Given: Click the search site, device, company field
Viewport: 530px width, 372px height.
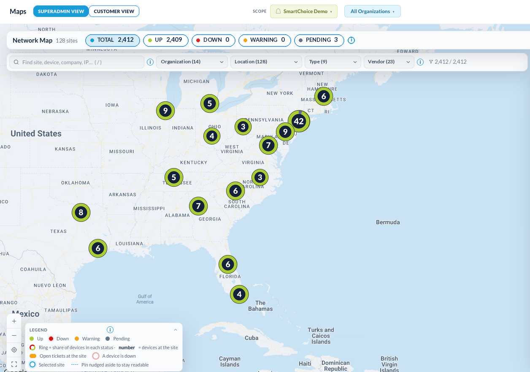Looking at the screenshot, I should coord(77,62).
